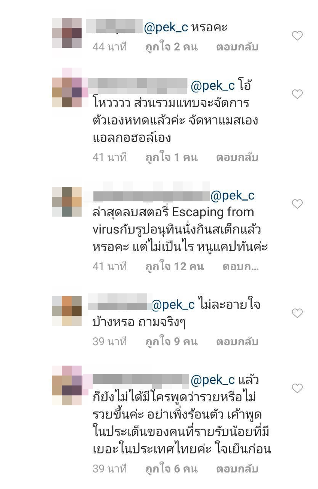Like the comment ending with หรอคะ
The width and height of the screenshot is (318, 489).
(x=297, y=36)
